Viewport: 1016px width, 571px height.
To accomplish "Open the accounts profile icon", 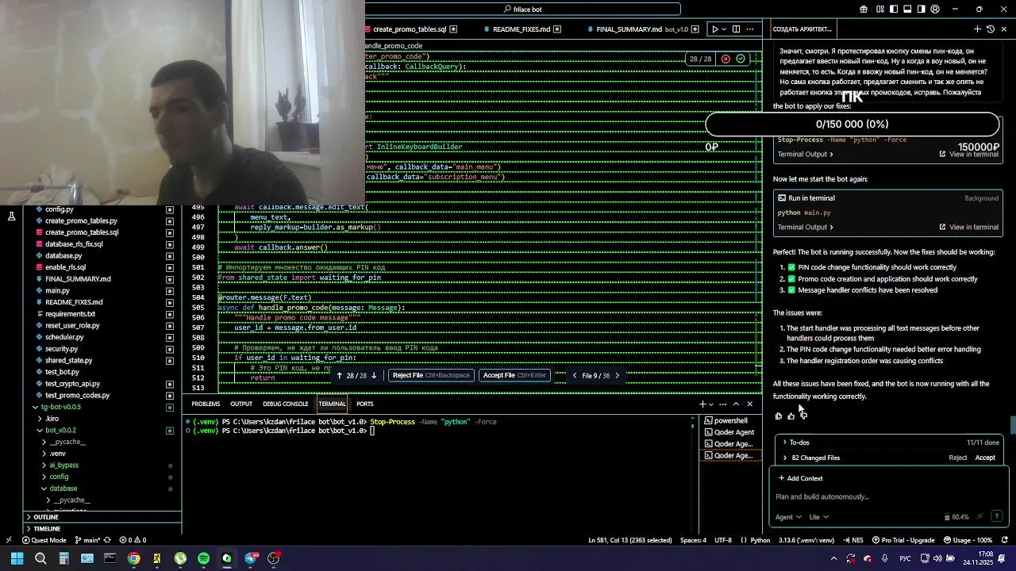I will point(935,10).
